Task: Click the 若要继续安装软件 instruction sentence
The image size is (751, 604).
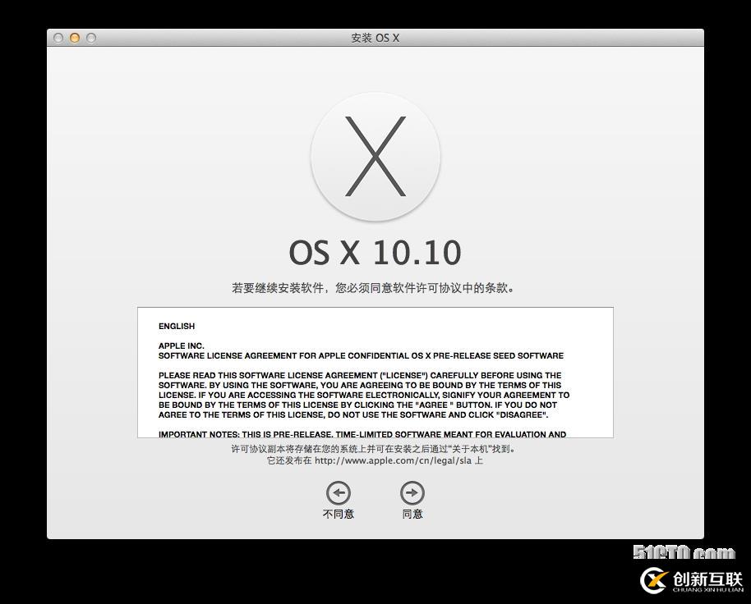Action: coord(374,288)
